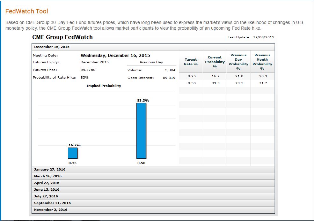
Task: Click the 28.3 previous month probability cell
Action: coord(263,76)
